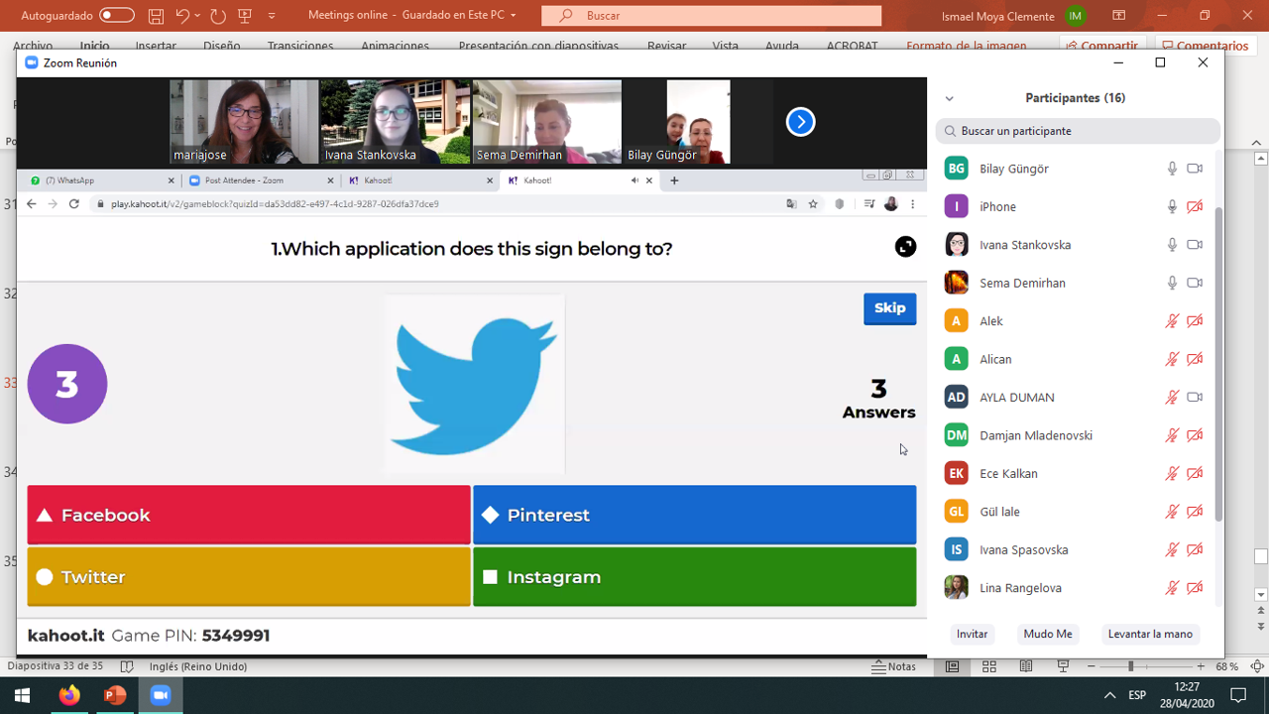Select participant Lina Rangelova
1269x714 pixels.
1075,588
